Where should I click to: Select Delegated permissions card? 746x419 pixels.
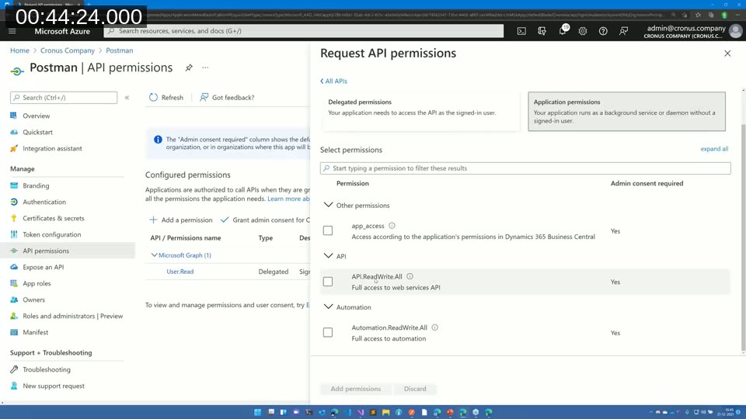pyautogui.click(x=421, y=112)
